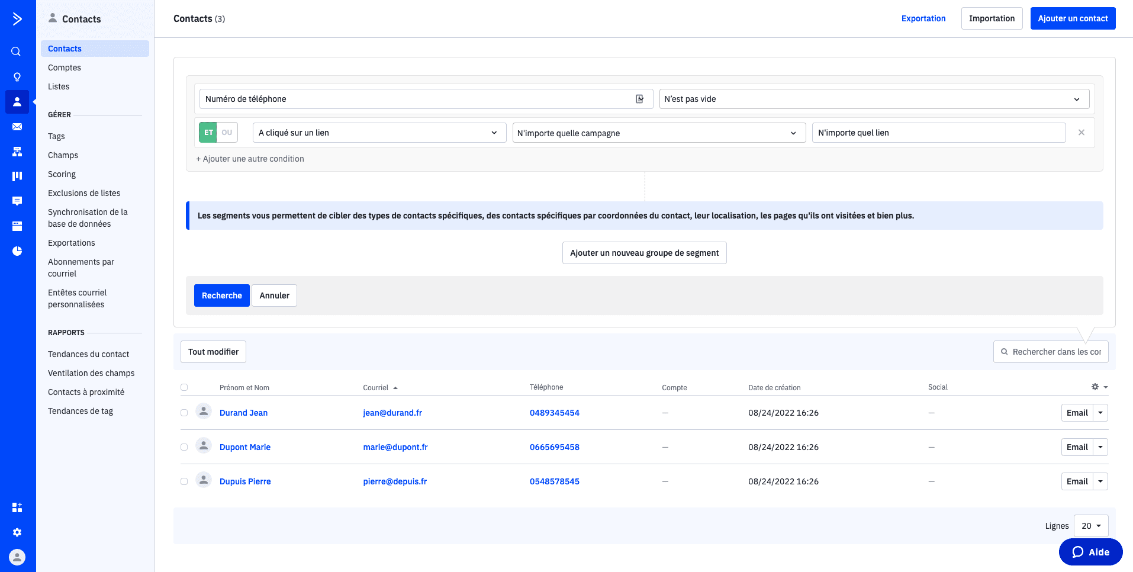This screenshot has width=1133, height=572.
Task: Expand the "N'est pas vide" operator dropdown
Action: [x=874, y=99]
